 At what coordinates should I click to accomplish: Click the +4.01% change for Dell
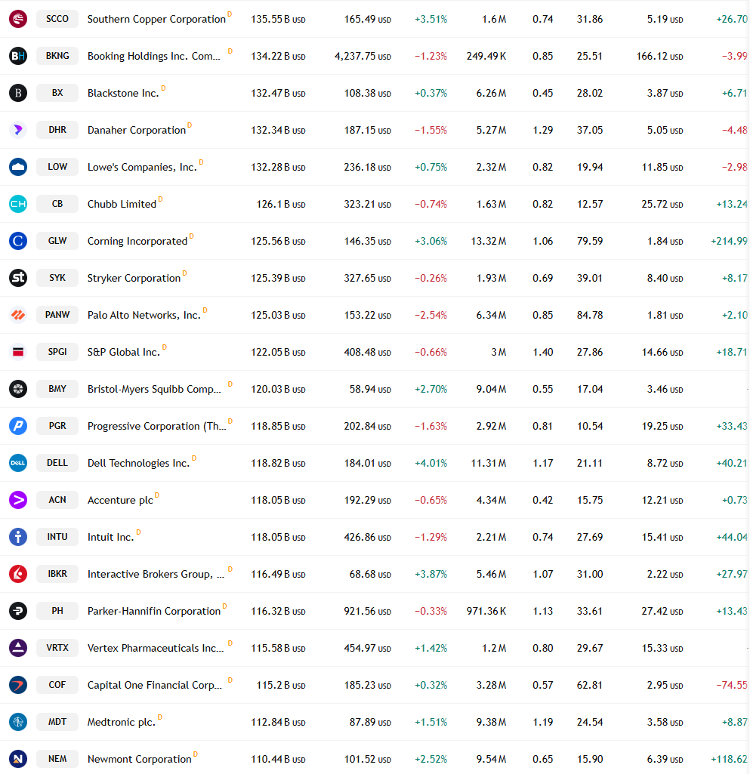pos(431,464)
